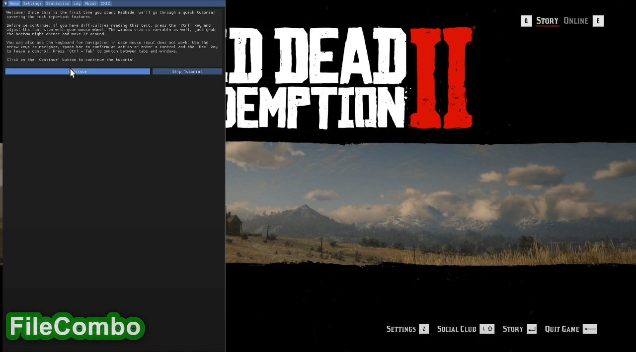
Task: Click the enter key icon beside Story
Action: coord(532,329)
